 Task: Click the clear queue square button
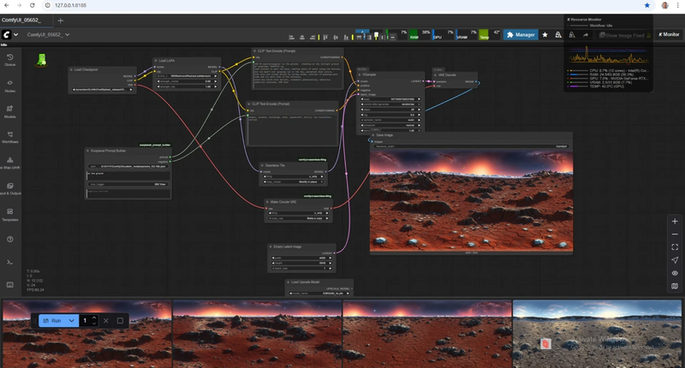120,320
